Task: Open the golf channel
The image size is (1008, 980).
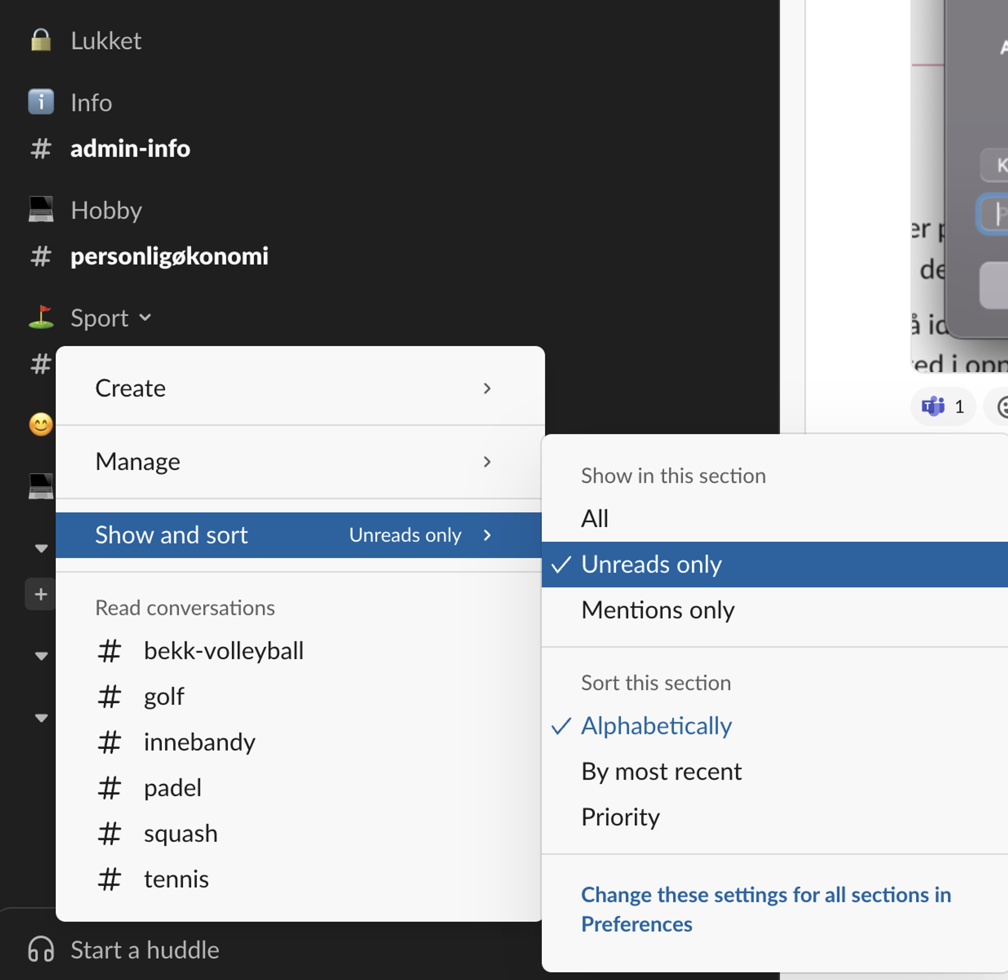Action: 300,697
